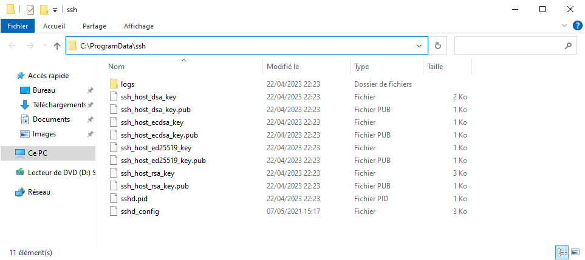Switch to the Affichage tab

[x=139, y=26]
